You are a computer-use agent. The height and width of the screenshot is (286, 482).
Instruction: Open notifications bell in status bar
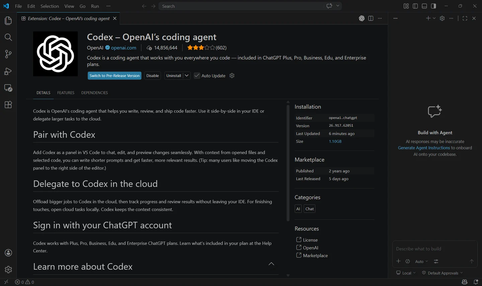(476, 282)
